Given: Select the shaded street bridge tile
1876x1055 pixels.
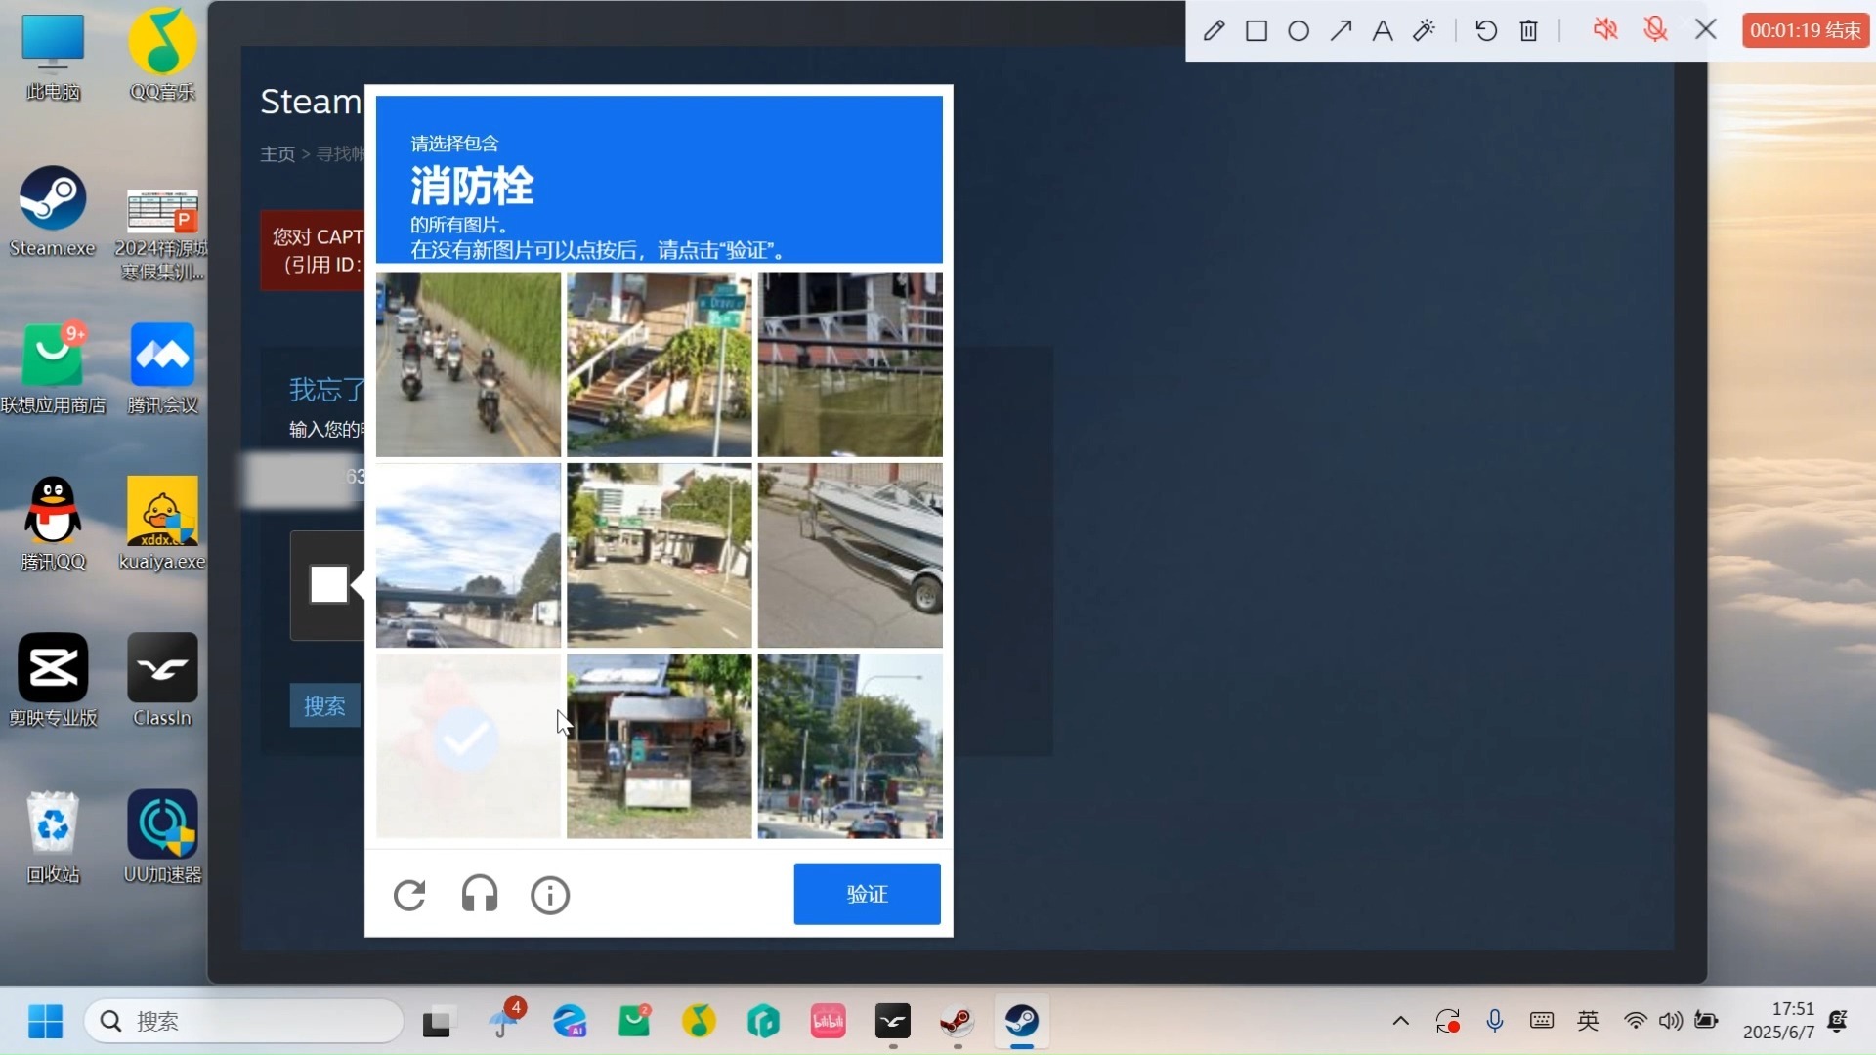Looking at the screenshot, I should click(660, 555).
